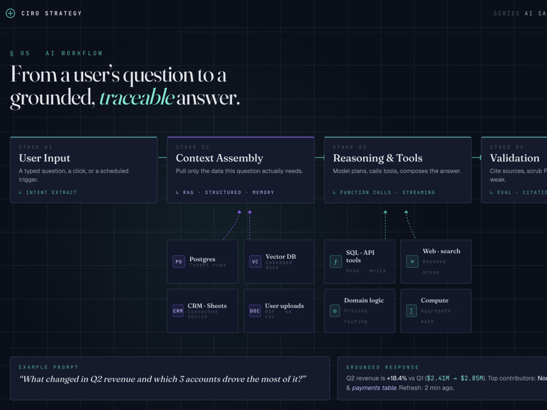Click the Compute sigma icon

coord(411,311)
